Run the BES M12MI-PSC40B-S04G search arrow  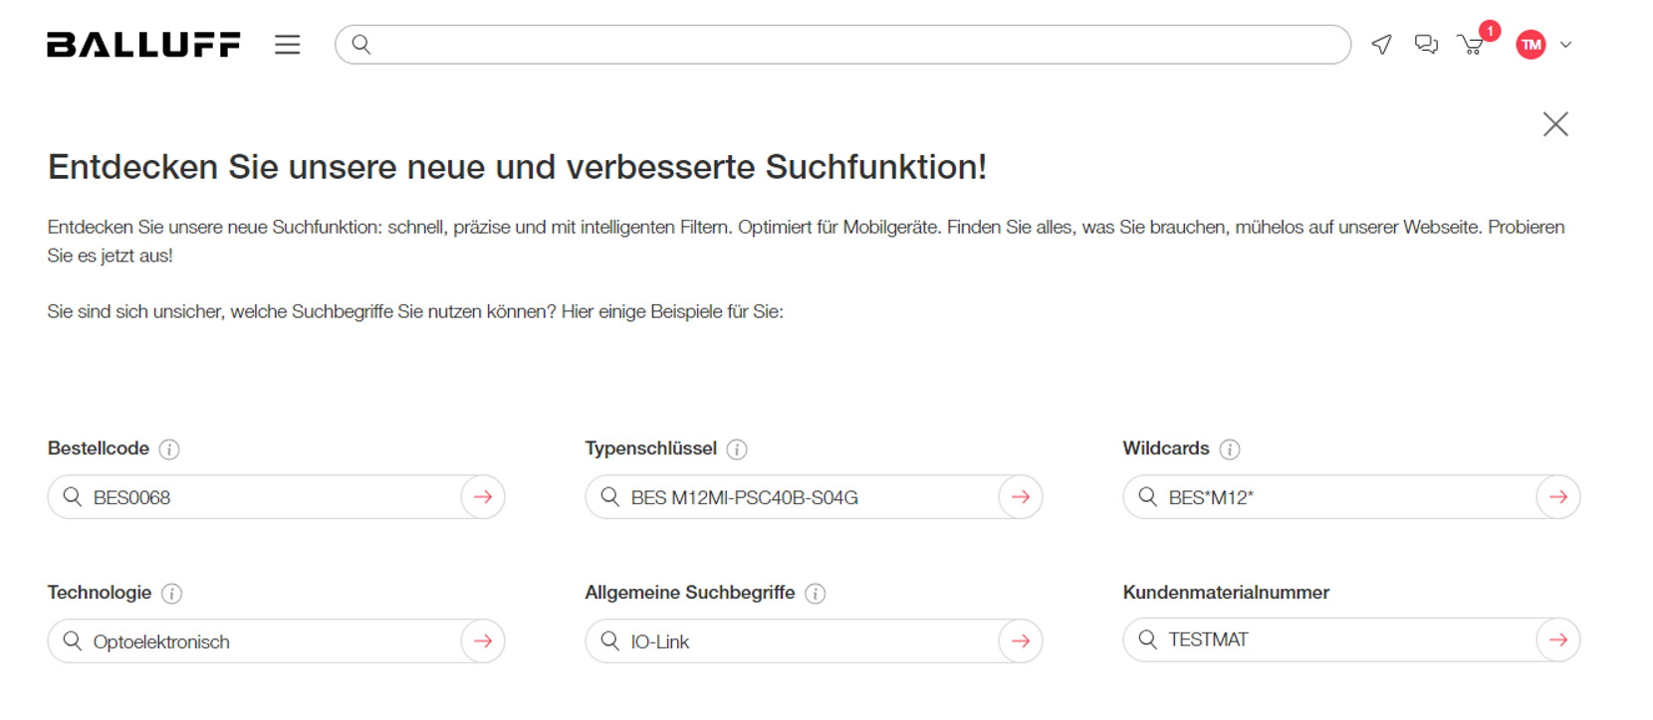click(x=1021, y=497)
